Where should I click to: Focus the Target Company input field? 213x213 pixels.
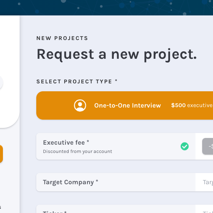click(x=204, y=182)
